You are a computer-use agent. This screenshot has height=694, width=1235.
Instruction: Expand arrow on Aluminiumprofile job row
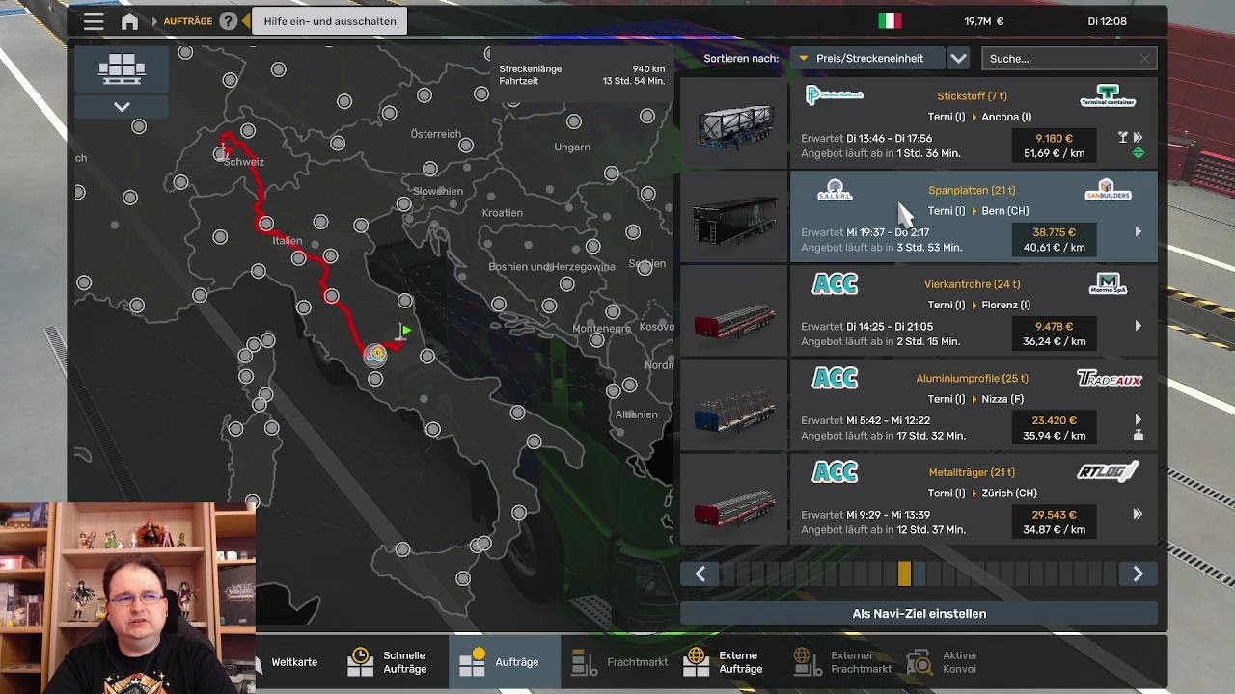(1139, 419)
